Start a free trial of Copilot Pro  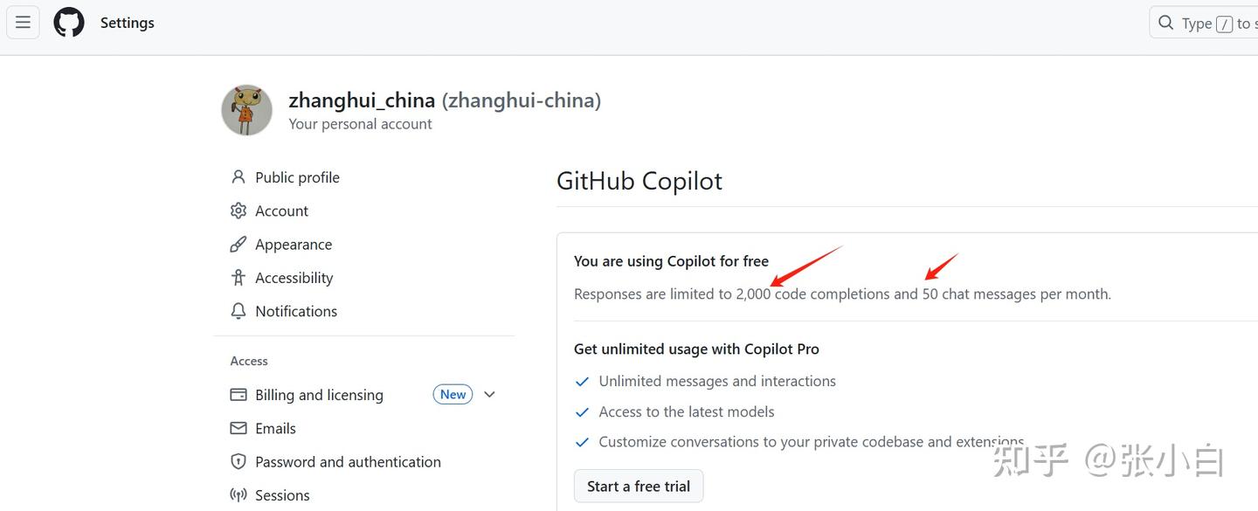639,487
